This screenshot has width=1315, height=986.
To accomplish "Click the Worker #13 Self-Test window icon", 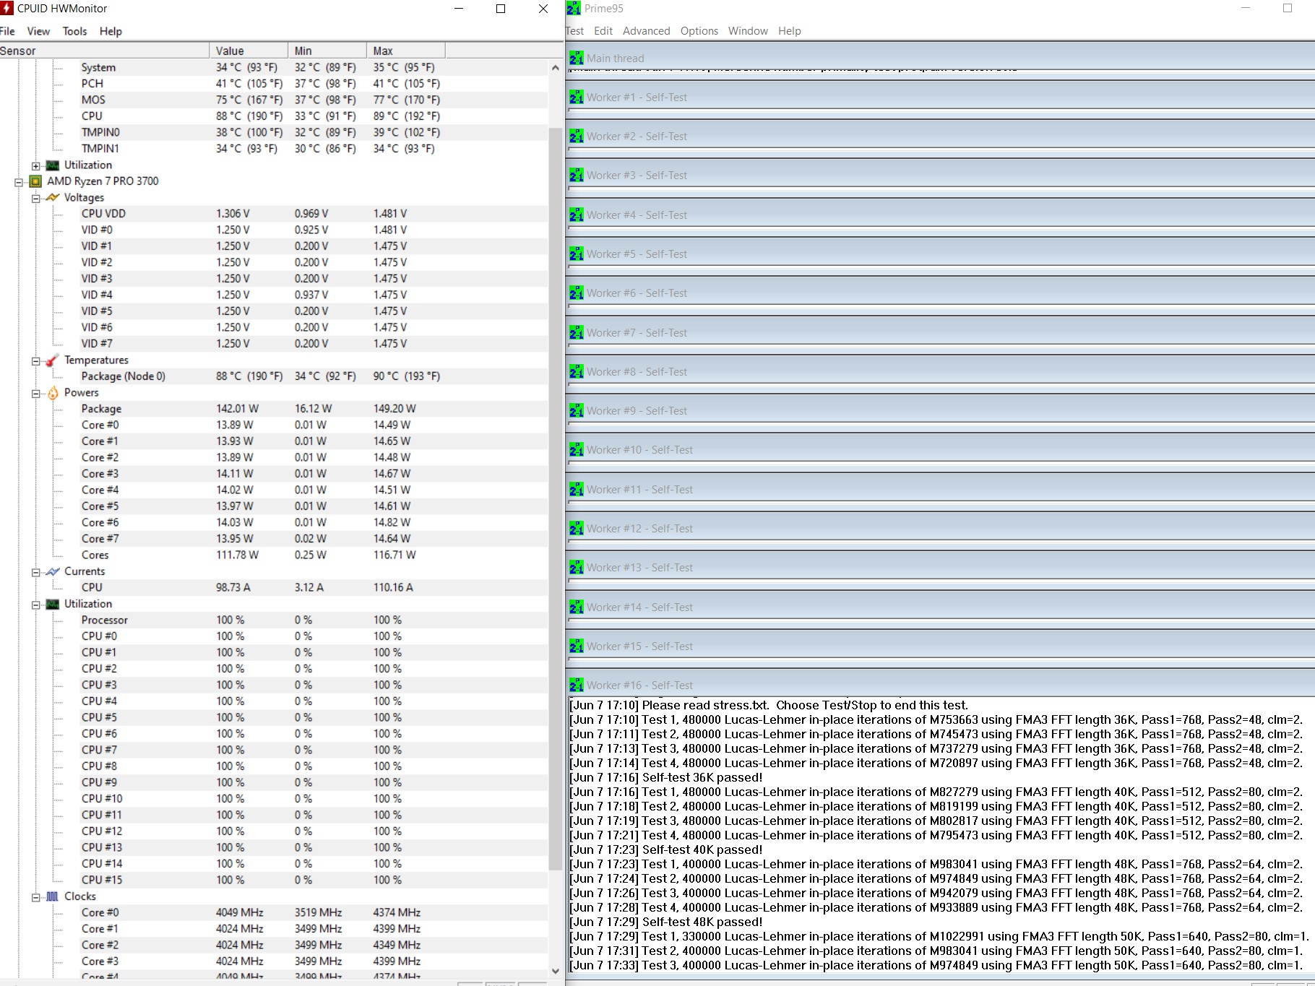I will 577,568.
